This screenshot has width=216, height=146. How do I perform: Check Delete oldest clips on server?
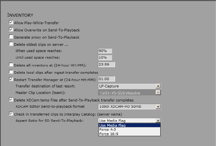tap(11, 44)
